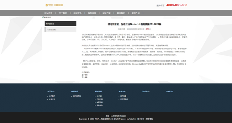This screenshot has height=123, width=232.
Task: Visit 联系我们 from the top navigation
Action: pos(121,13)
